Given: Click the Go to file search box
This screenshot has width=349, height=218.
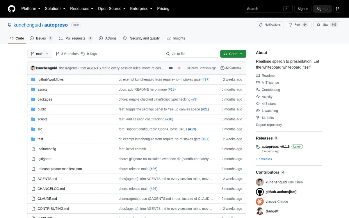Looking at the screenshot, I should (191, 54).
